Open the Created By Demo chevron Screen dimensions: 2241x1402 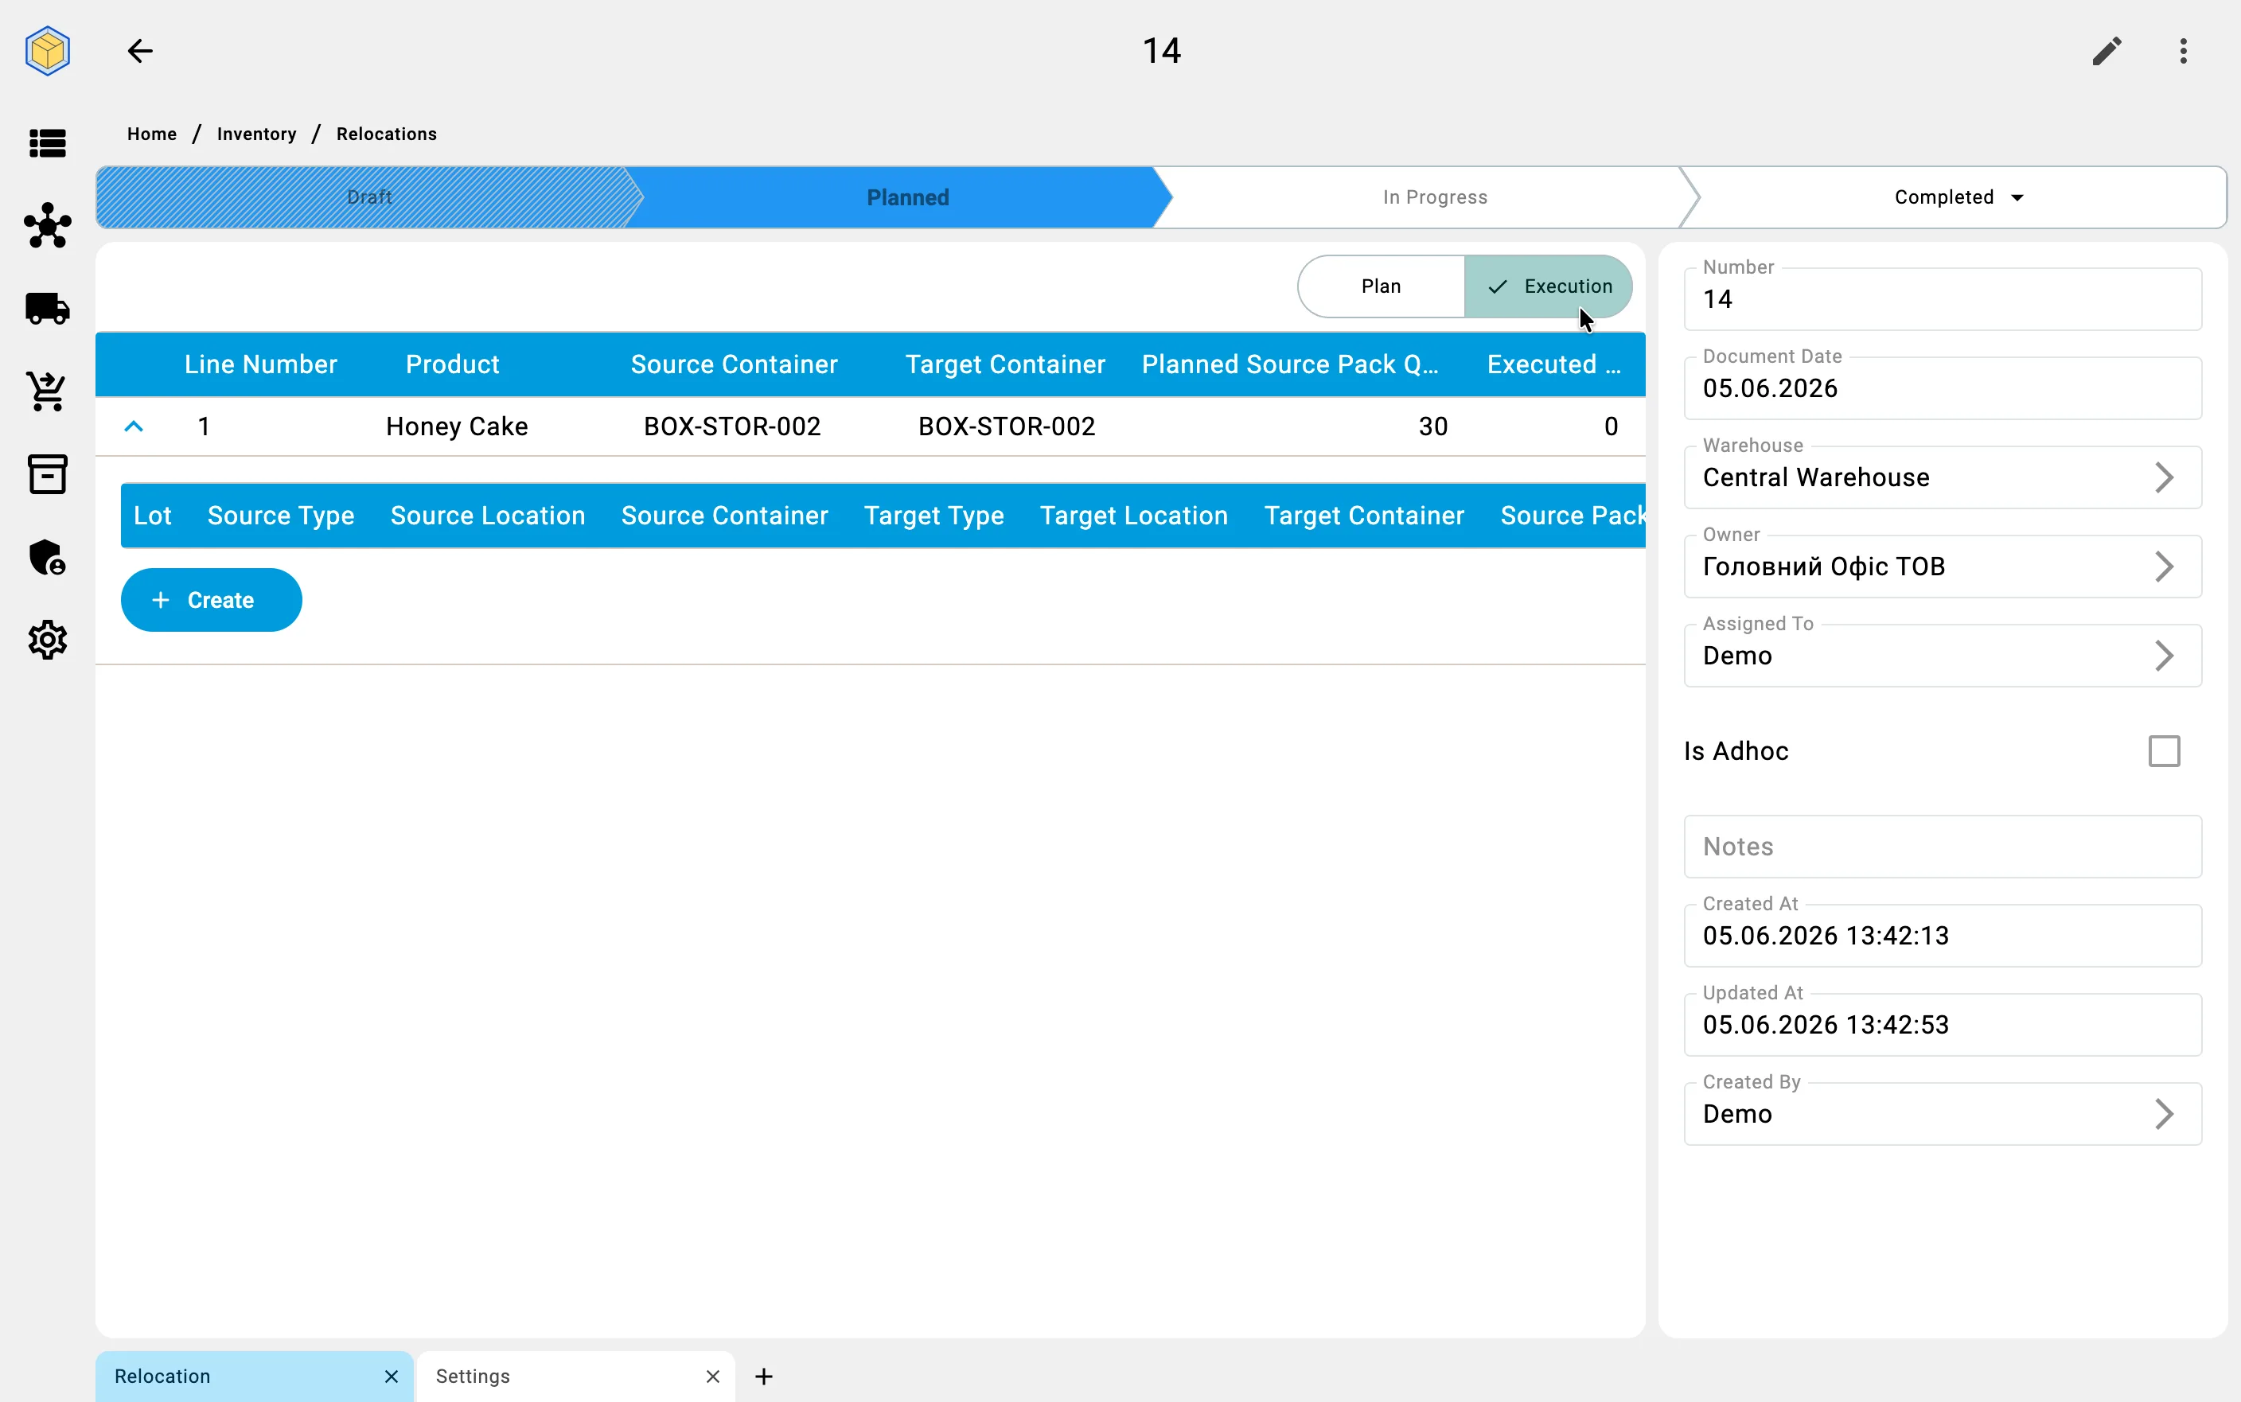(x=2164, y=1114)
